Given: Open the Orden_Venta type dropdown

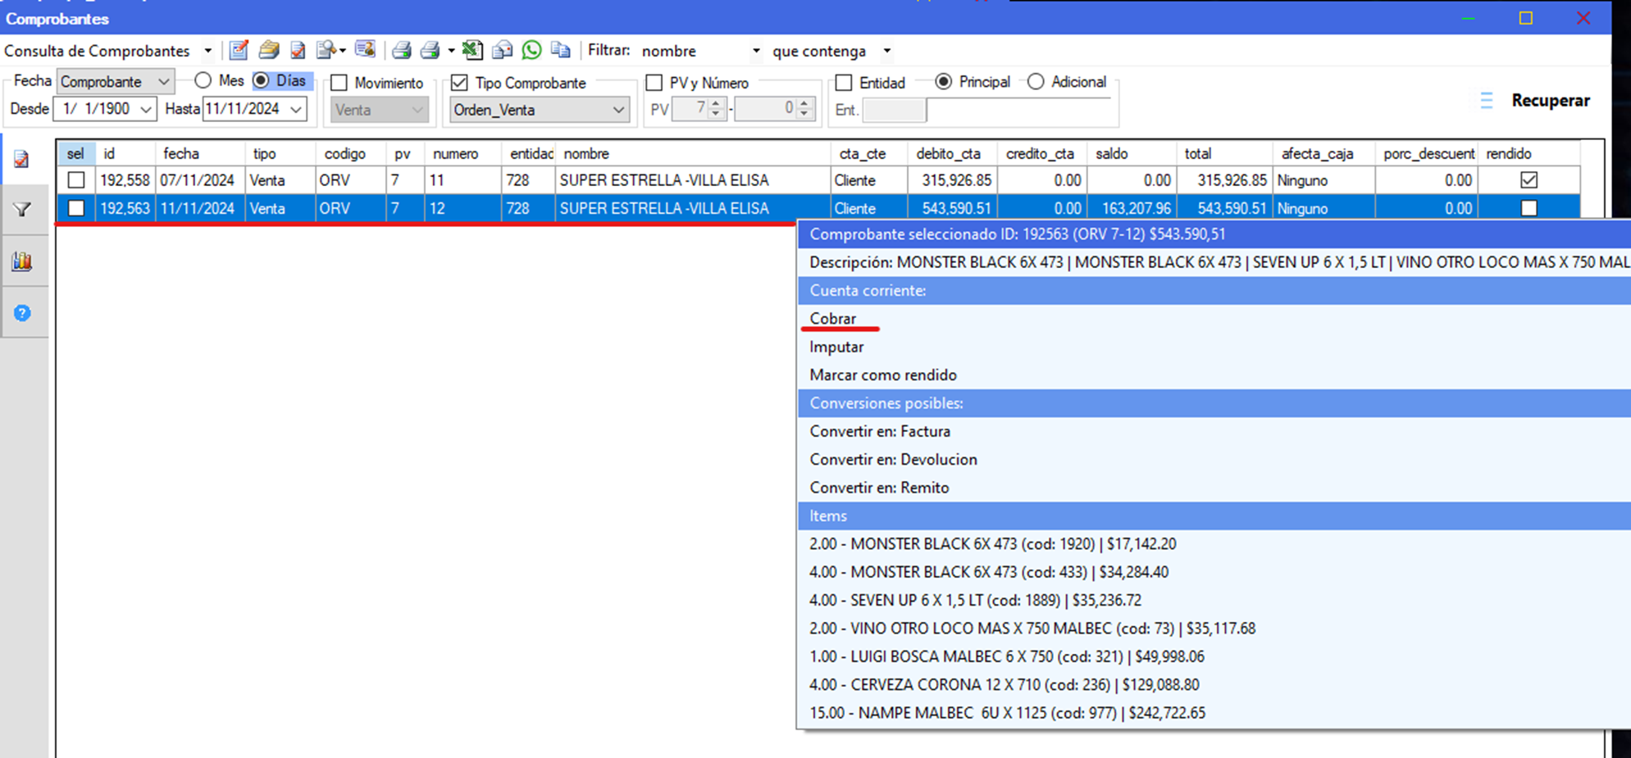Looking at the screenshot, I should click(618, 111).
